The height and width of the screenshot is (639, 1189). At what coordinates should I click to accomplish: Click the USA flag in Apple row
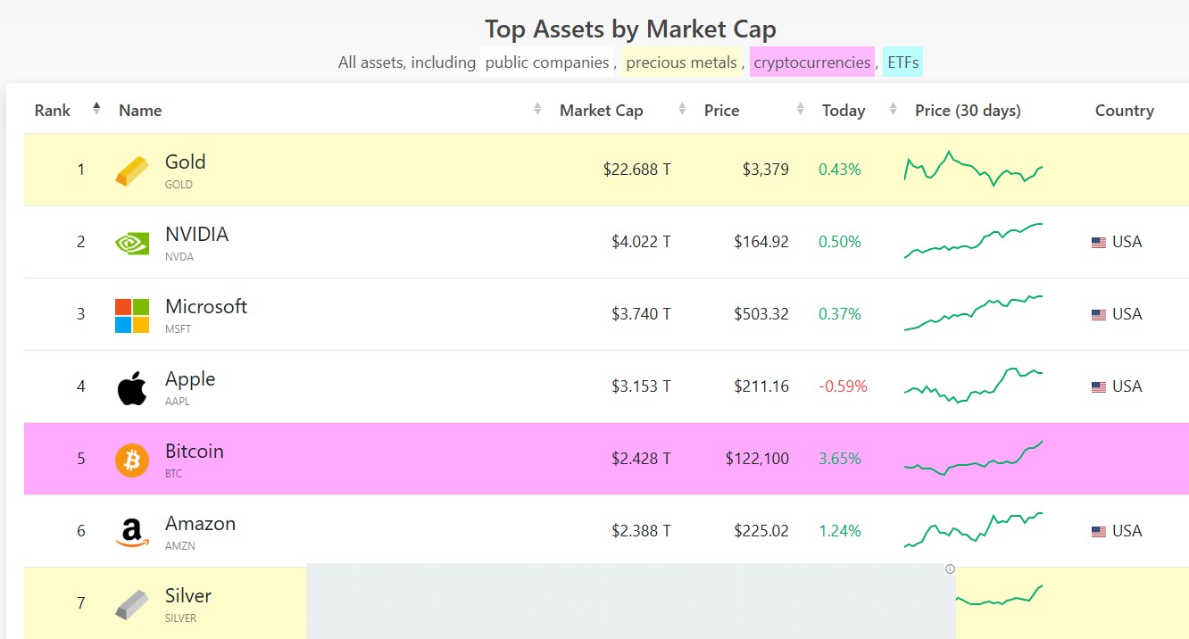(x=1099, y=386)
